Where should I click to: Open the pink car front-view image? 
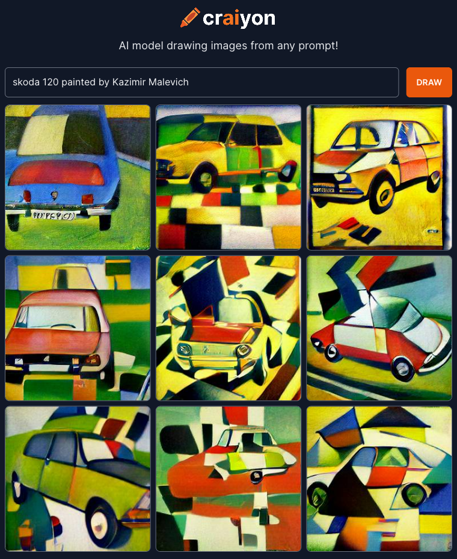pos(78,328)
